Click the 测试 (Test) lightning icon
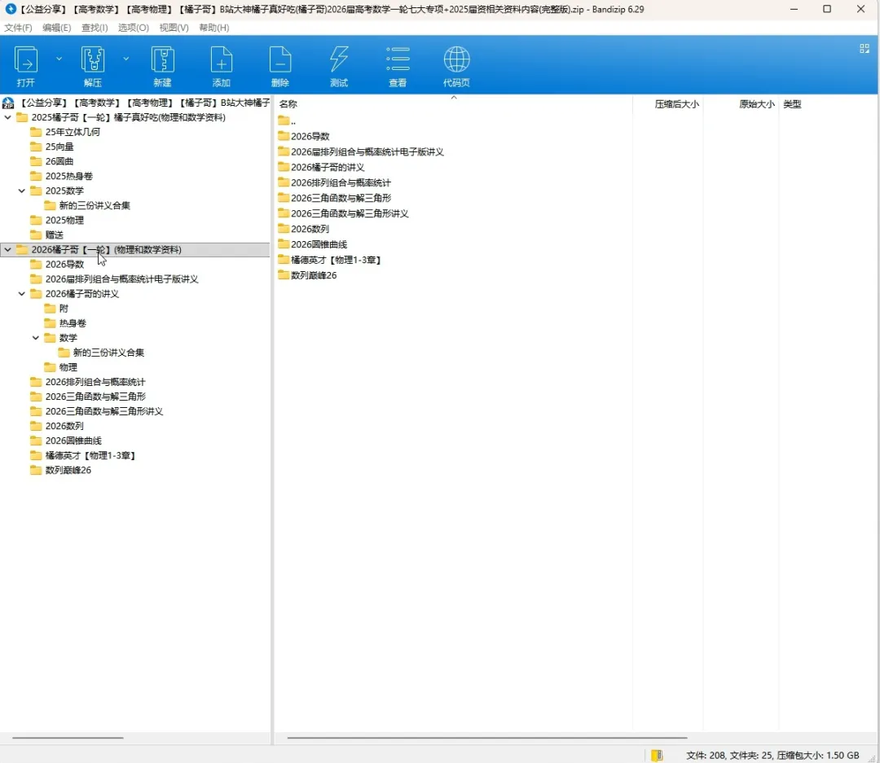This screenshot has height=763, width=880. (339, 60)
